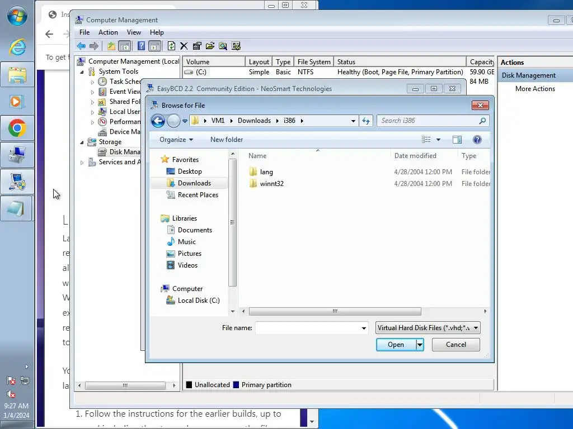
Task: Select the lang folder
Action: click(266, 172)
